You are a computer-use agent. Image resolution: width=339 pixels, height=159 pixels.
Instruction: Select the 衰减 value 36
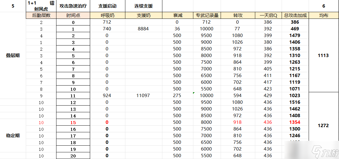(177, 29)
